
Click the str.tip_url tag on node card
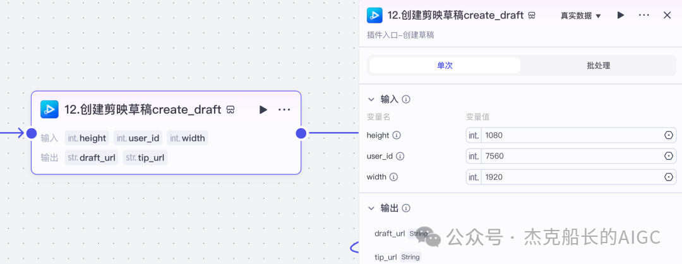145,157
